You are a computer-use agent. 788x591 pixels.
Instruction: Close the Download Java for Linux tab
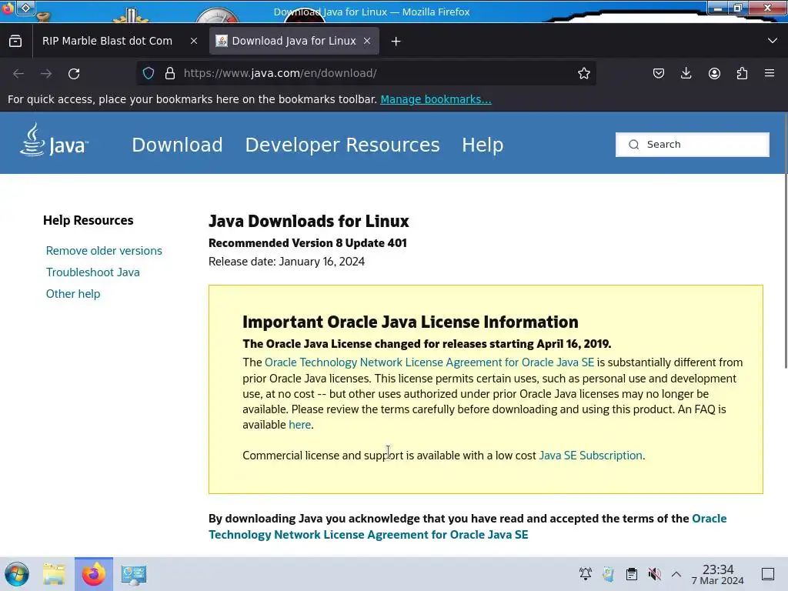click(x=367, y=42)
